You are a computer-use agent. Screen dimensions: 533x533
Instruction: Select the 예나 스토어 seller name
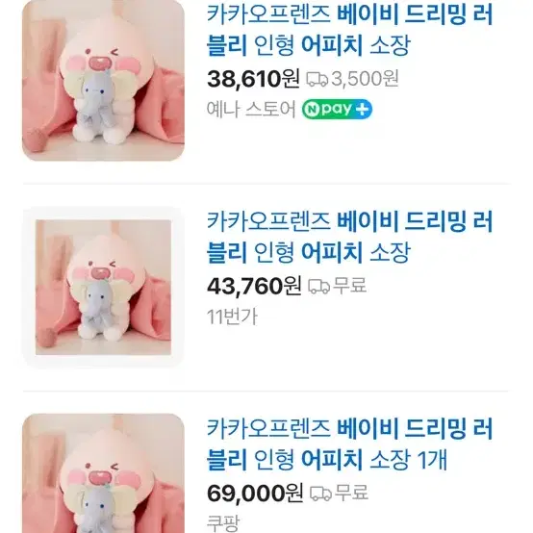[251, 110]
